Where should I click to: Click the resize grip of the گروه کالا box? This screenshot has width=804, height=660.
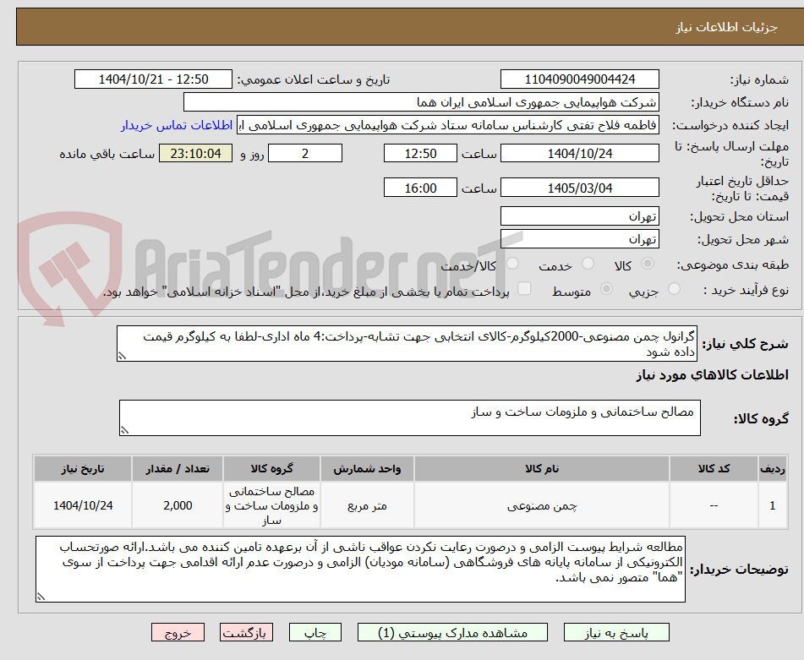point(125,429)
